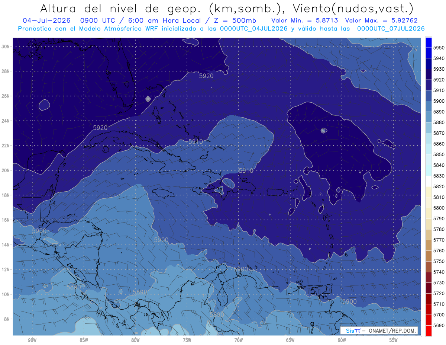Pick the bright red swatch below 5690

pyautogui.click(x=429, y=331)
